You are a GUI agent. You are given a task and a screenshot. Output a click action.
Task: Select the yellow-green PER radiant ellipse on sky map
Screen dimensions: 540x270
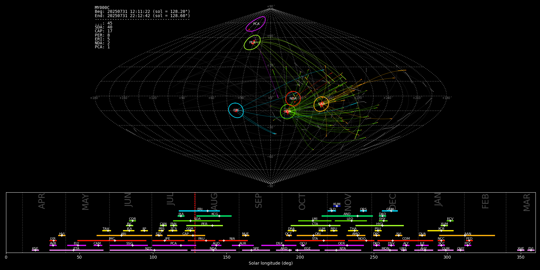click(252, 42)
